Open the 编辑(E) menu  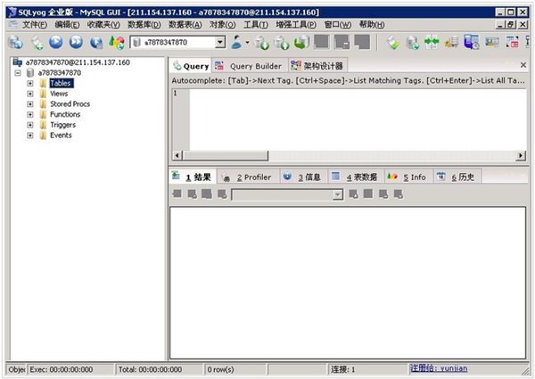click(67, 25)
